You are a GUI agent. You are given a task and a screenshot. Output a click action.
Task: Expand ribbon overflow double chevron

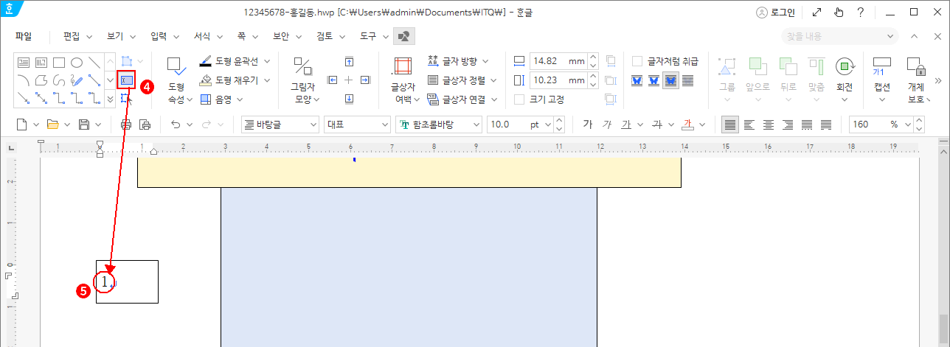(939, 80)
